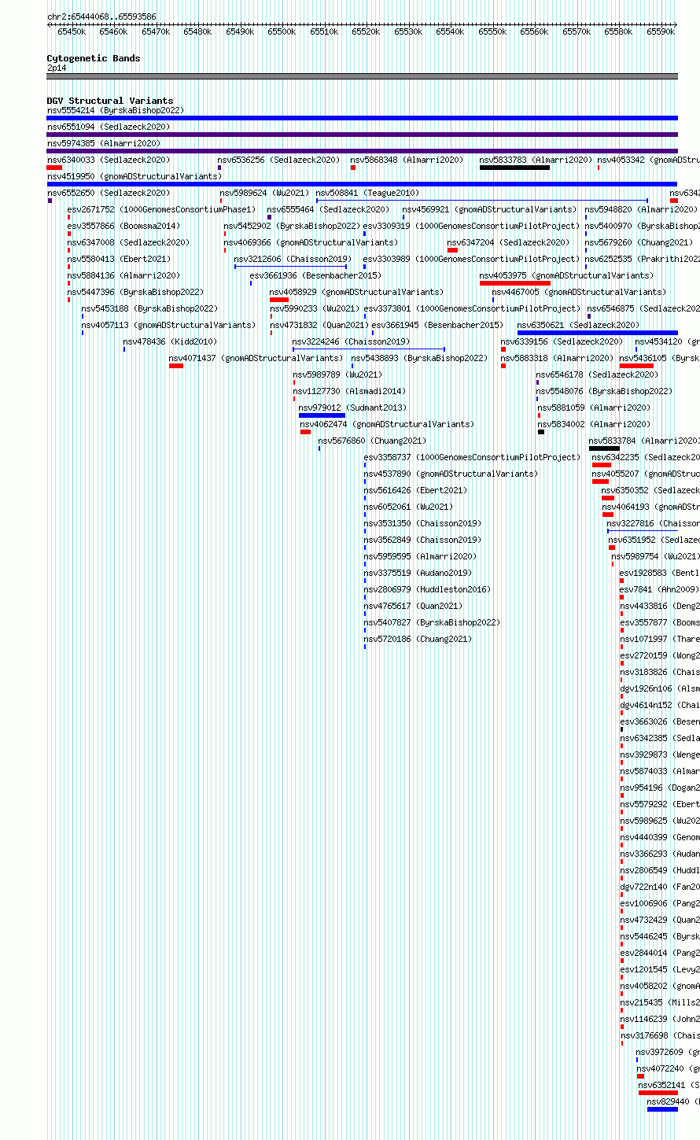Screen dimensions: 700x1140
Task: Open nsv5616426 (Ebert2021) label
Action: [415, 490]
